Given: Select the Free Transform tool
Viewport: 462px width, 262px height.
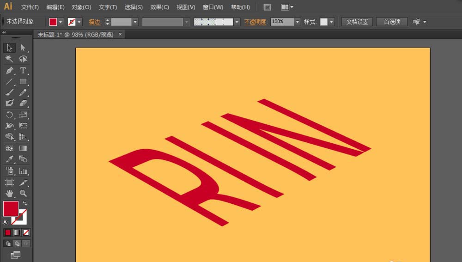Looking at the screenshot, I should click(x=23, y=126).
